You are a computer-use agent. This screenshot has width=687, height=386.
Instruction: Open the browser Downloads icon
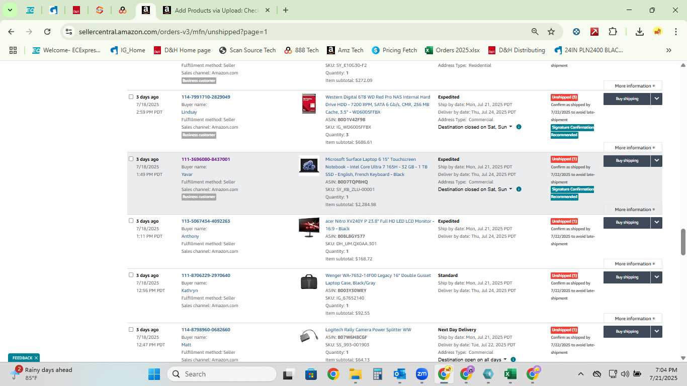click(x=639, y=32)
